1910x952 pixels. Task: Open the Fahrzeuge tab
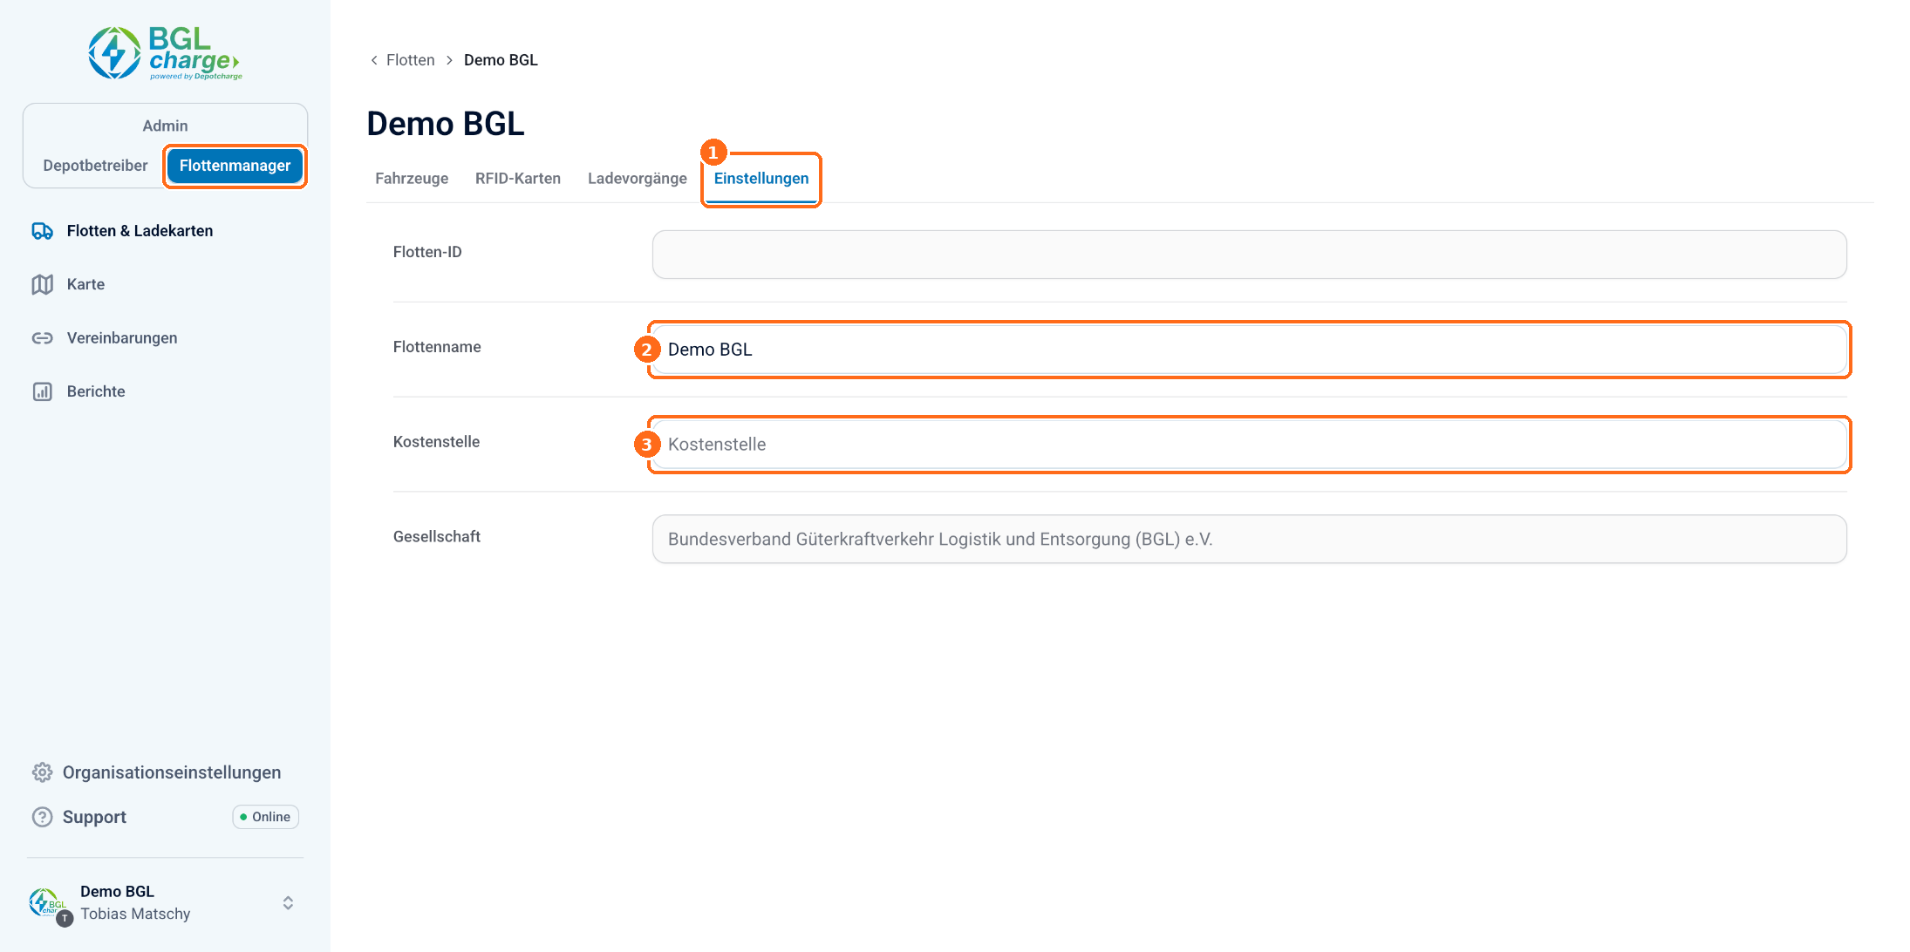tap(412, 179)
